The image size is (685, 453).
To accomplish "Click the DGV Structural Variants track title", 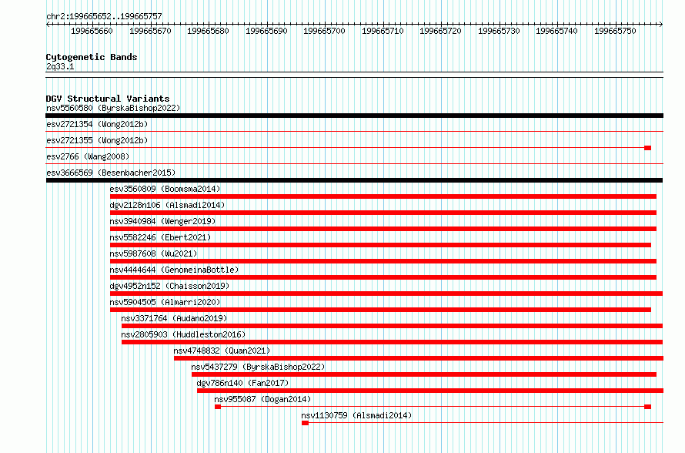I will pos(108,99).
